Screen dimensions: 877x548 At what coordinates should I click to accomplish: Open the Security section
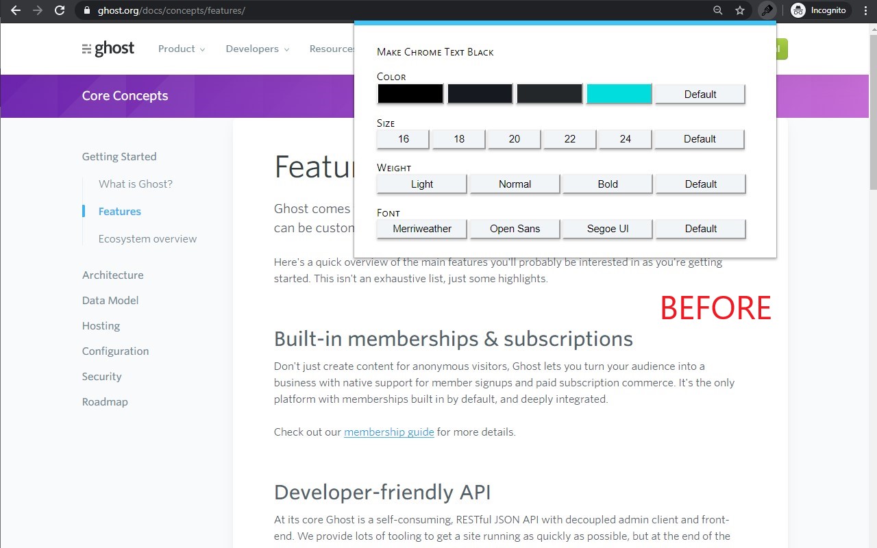pyautogui.click(x=102, y=376)
